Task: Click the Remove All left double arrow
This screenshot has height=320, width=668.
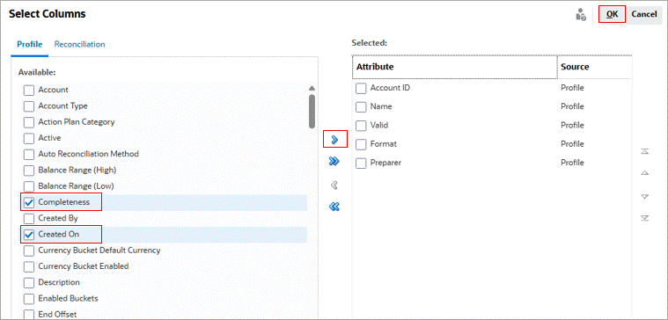Action: [334, 207]
